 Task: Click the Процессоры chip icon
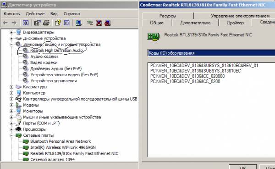click(18, 130)
